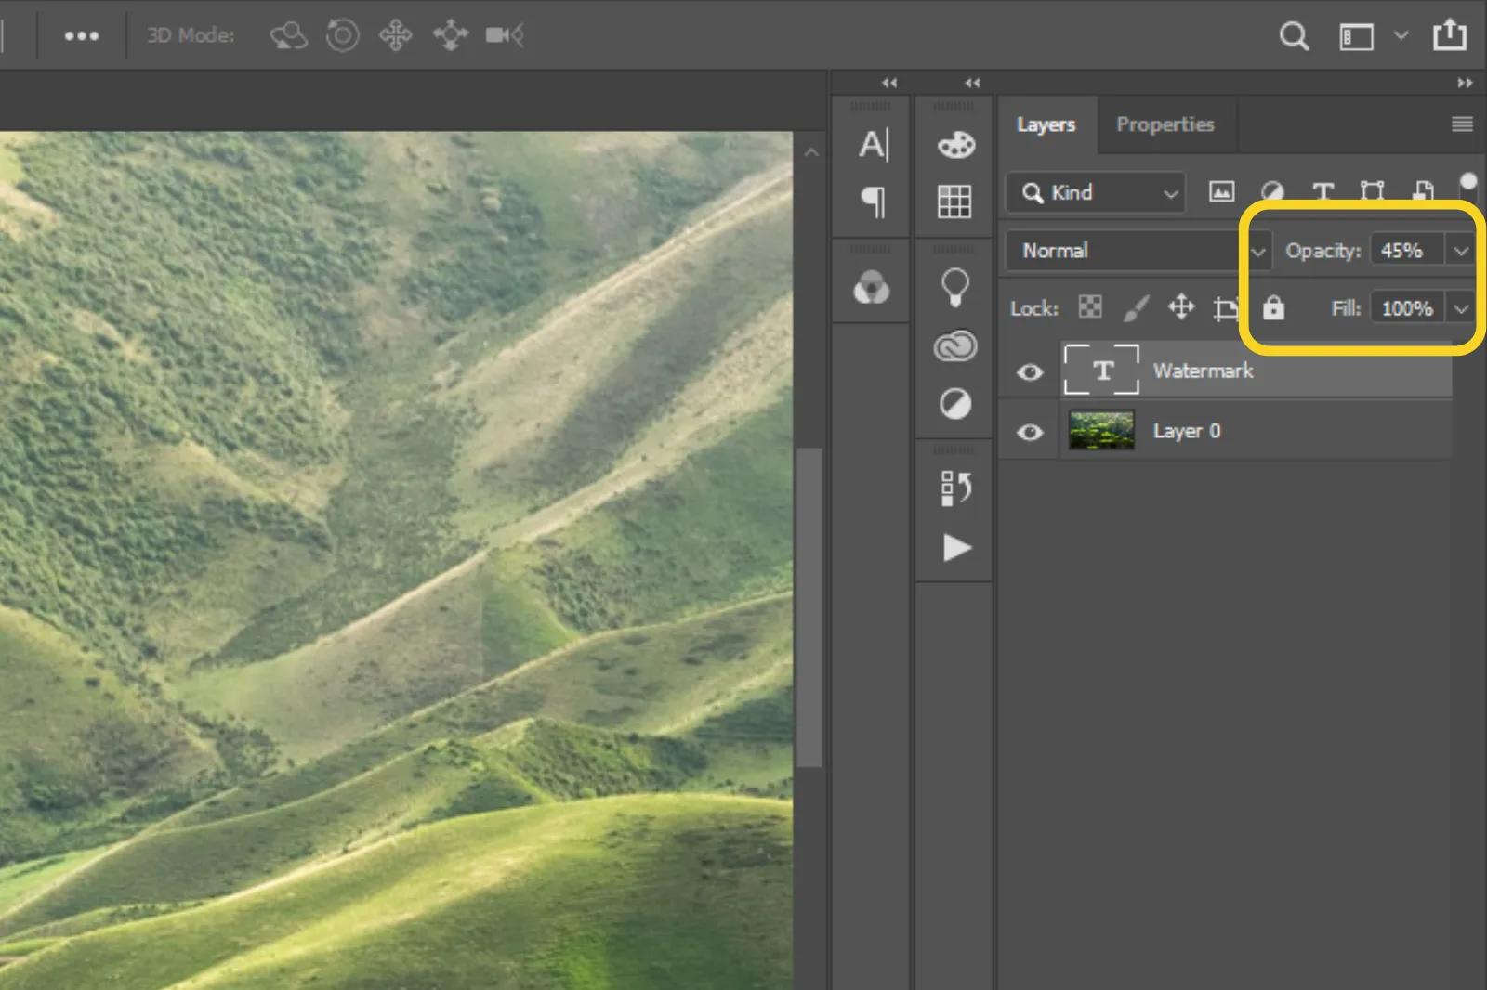Open the Learn lightbulb panel icon
This screenshot has height=990, width=1487.
(954, 288)
